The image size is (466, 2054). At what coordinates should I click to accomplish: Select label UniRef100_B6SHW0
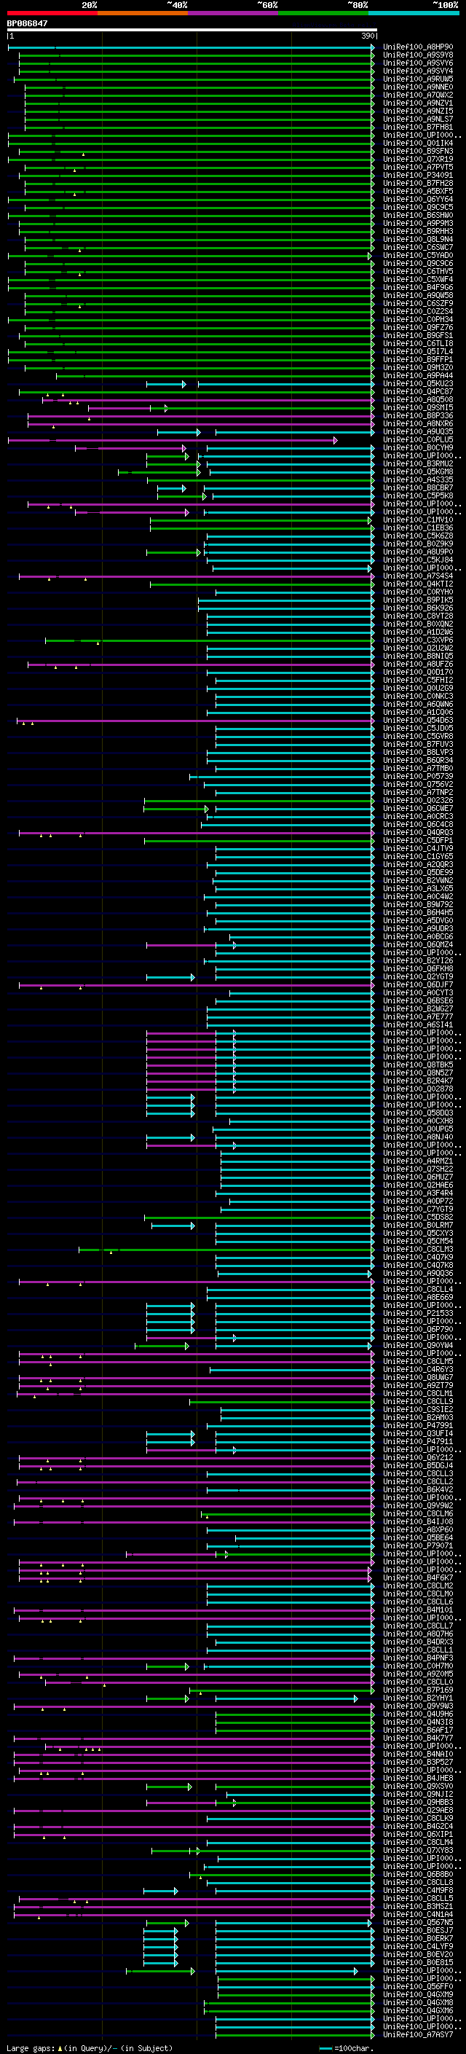click(418, 215)
